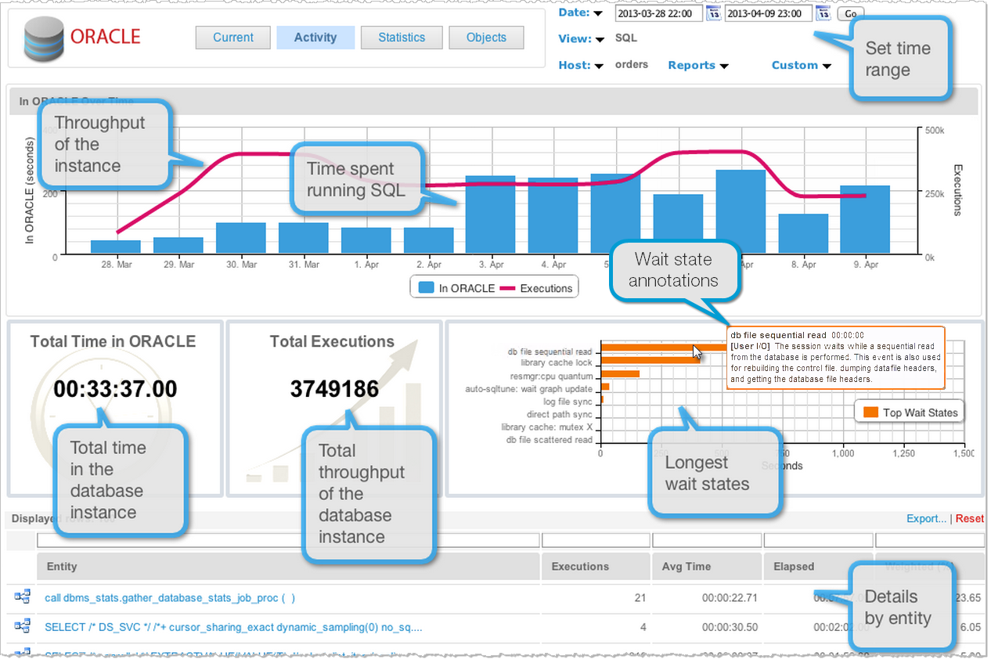Click the Export... link

point(927,519)
